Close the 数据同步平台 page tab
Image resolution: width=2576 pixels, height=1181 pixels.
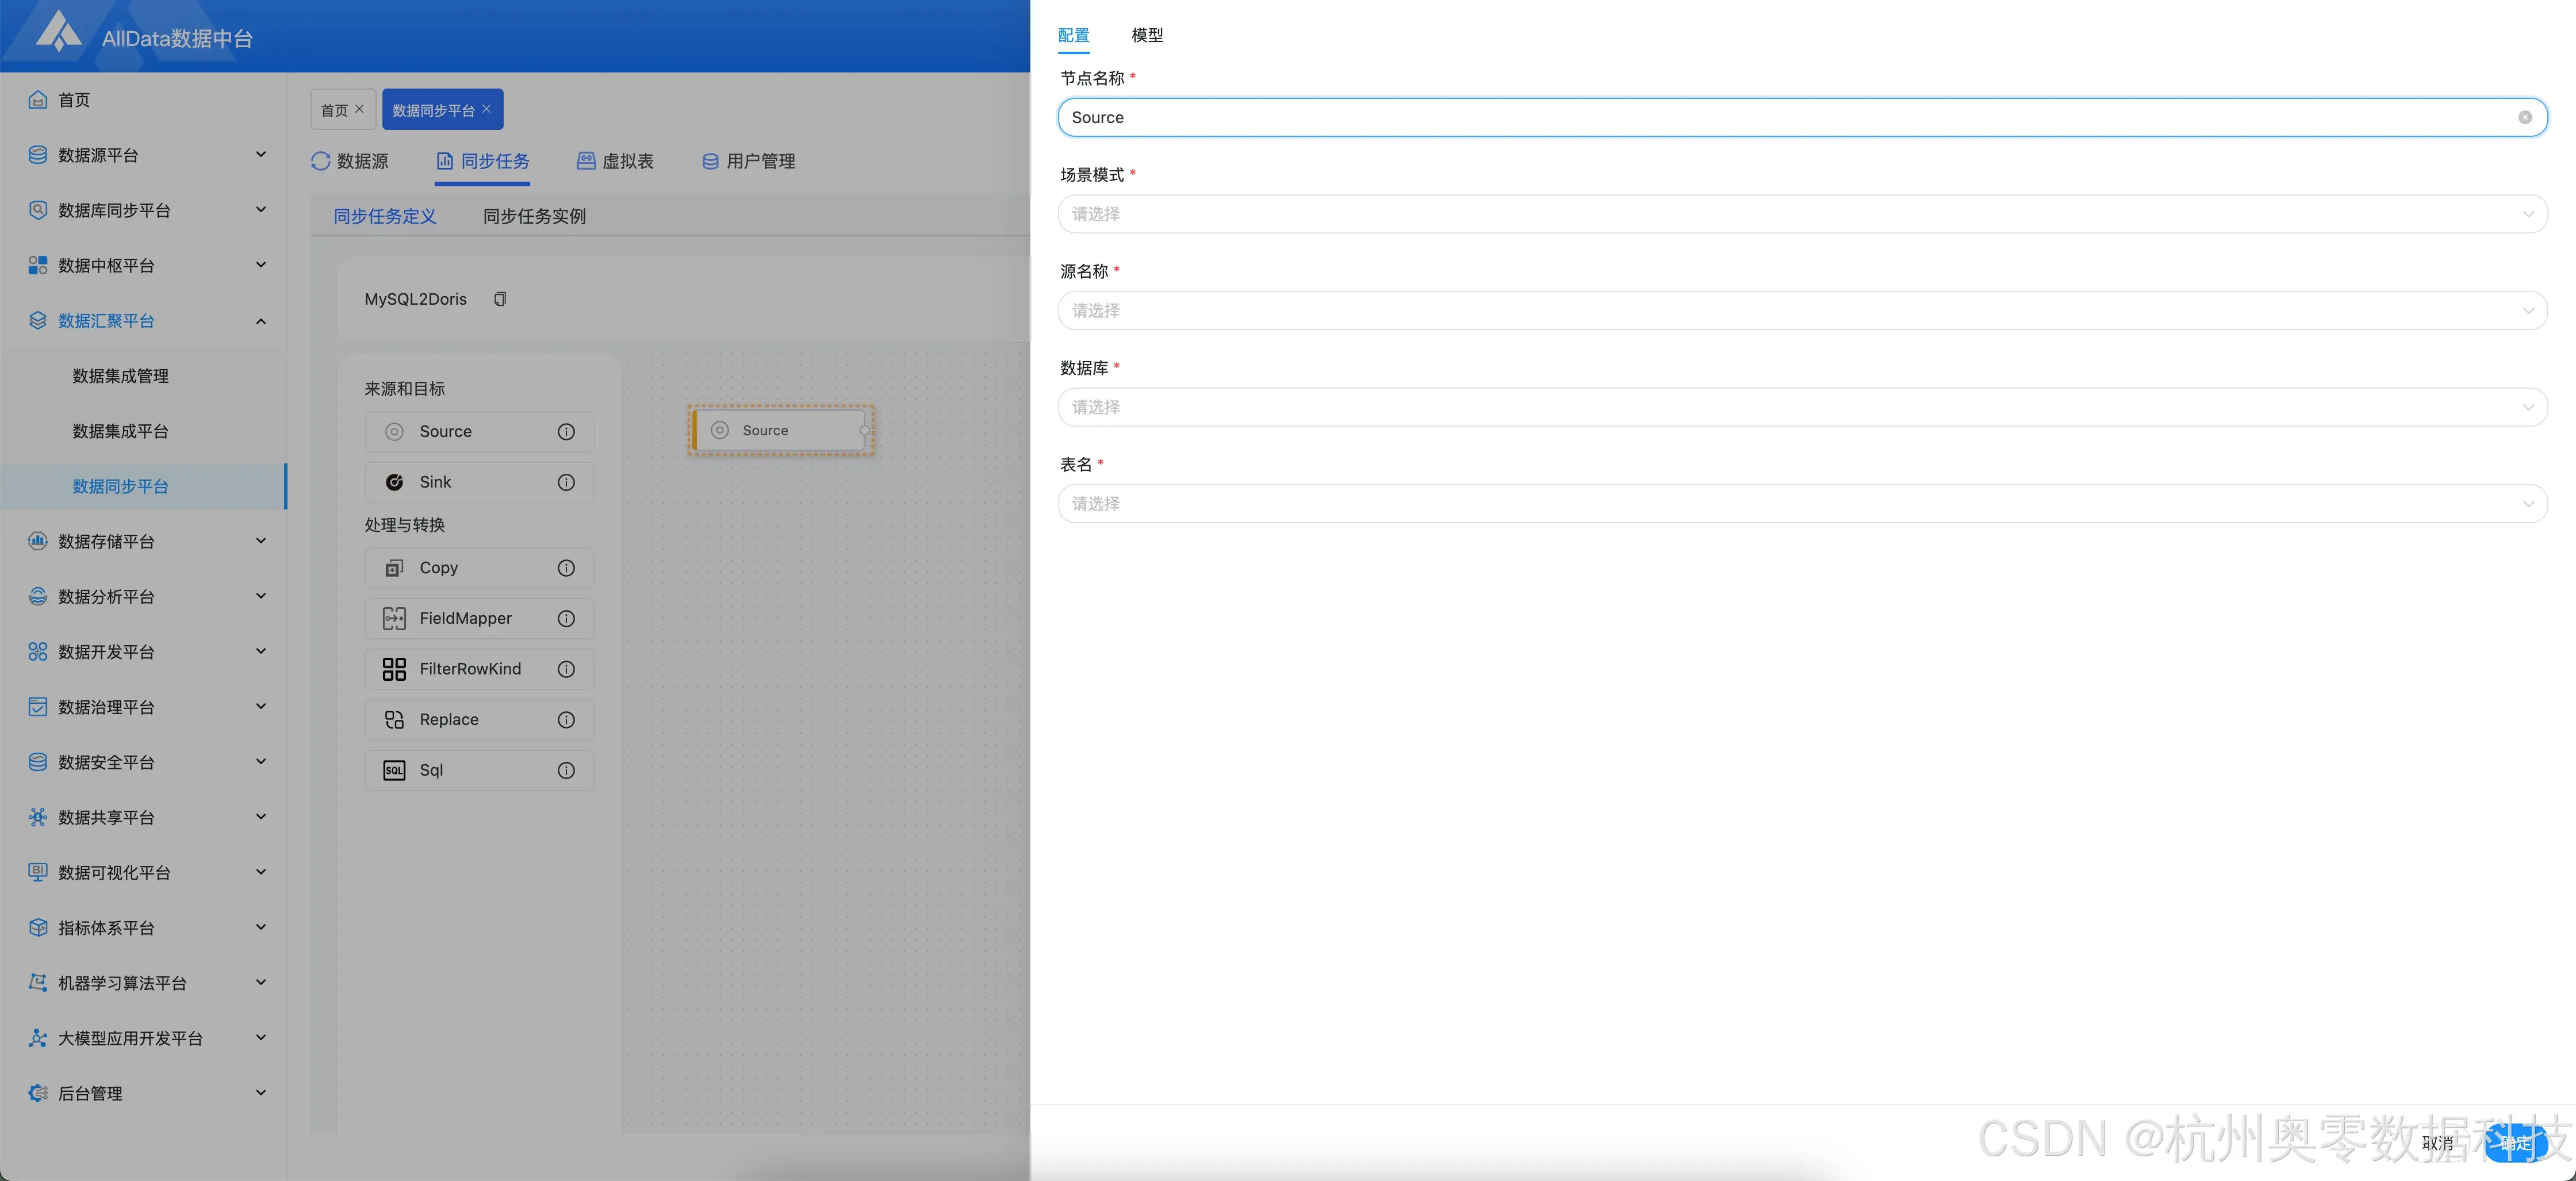(x=487, y=109)
